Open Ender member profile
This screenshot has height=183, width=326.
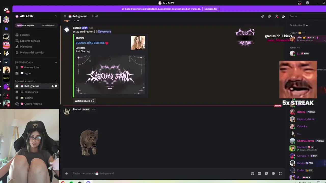[x=307, y=170]
